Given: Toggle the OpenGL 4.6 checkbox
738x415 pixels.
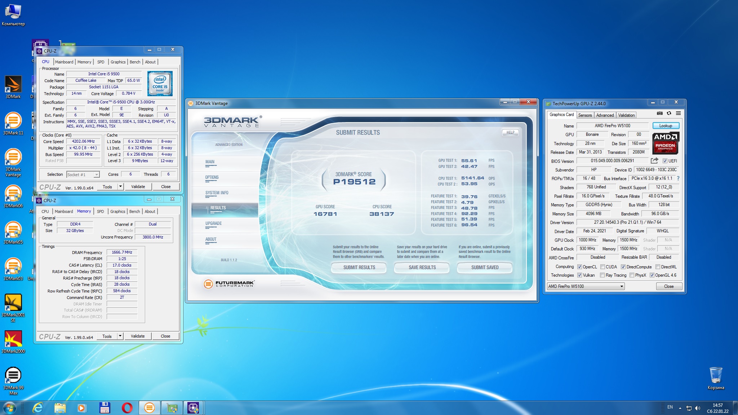Looking at the screenshot, I should pyautogui.click(x=652, y=275).
